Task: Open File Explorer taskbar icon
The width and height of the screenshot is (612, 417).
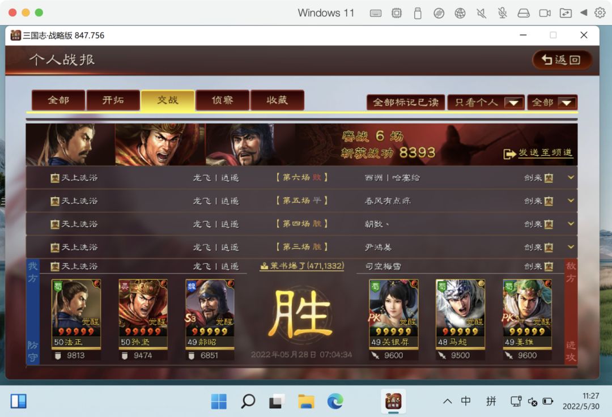Action: [306, 401]
